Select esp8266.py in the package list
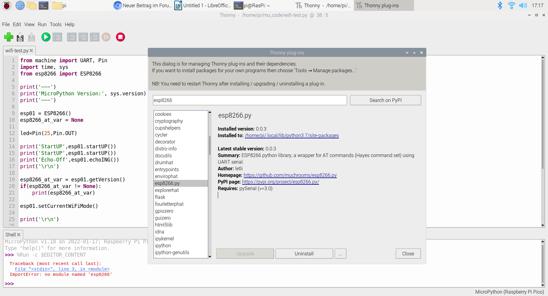548x296 pixels. click(x=181, y=183)
